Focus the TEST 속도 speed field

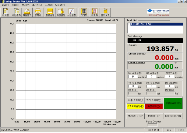tap(169, 77)
